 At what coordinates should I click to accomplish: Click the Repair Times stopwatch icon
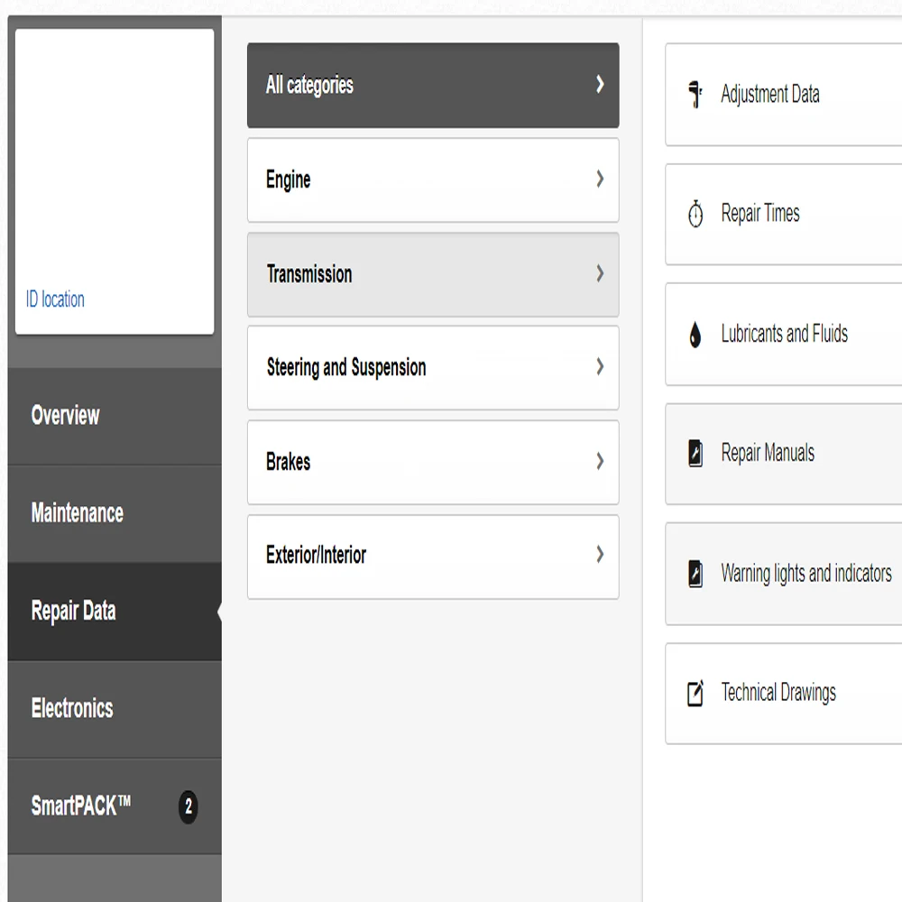click(695, 215)
